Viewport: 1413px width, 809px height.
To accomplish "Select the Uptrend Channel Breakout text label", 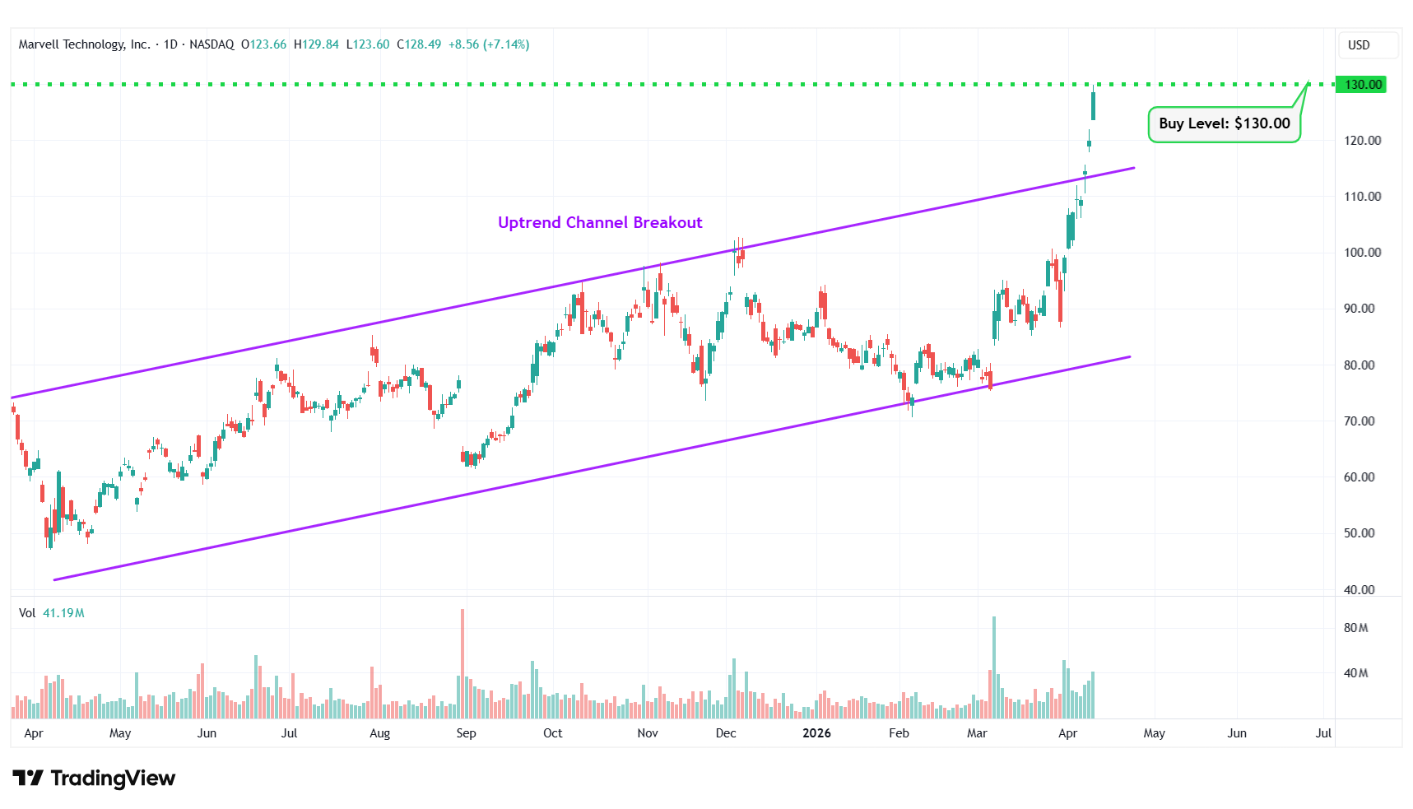I will 600,223.
